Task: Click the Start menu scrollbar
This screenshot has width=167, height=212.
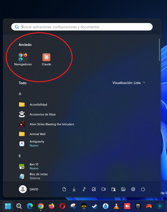Action: click(x=159, y=50)
